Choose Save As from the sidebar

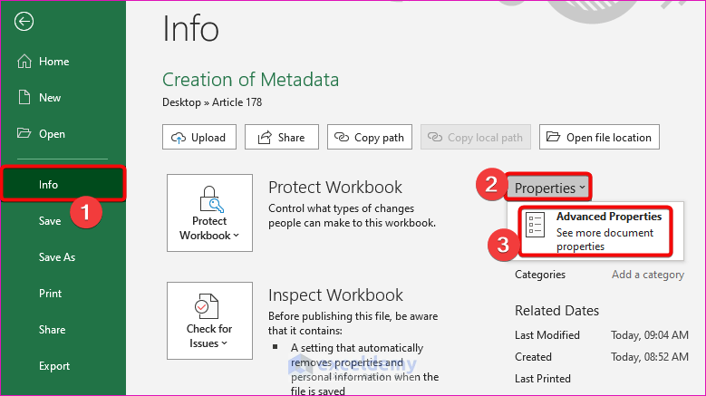pos(57,257)
